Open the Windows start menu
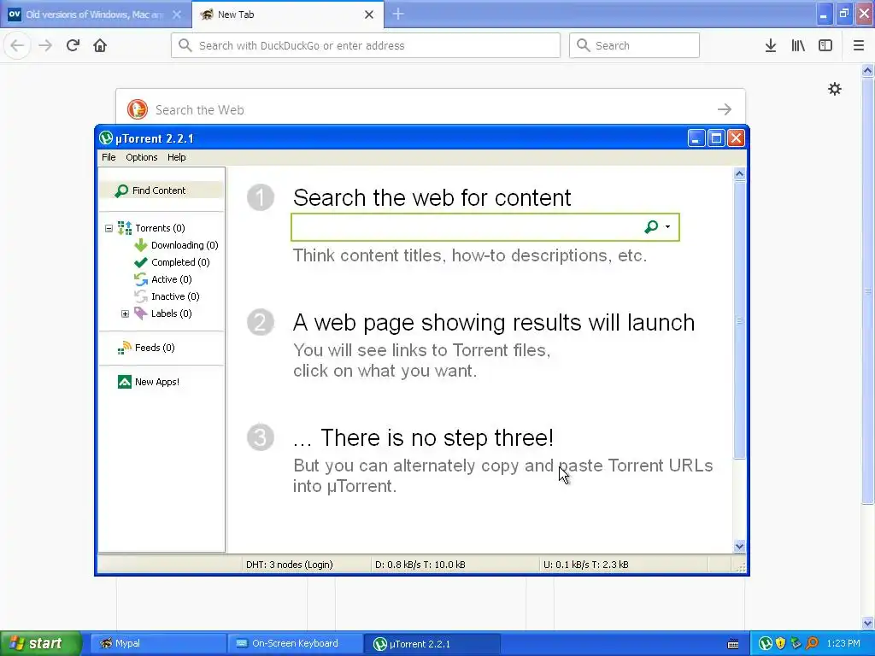875x656 pixels. [x=41, y=643]
